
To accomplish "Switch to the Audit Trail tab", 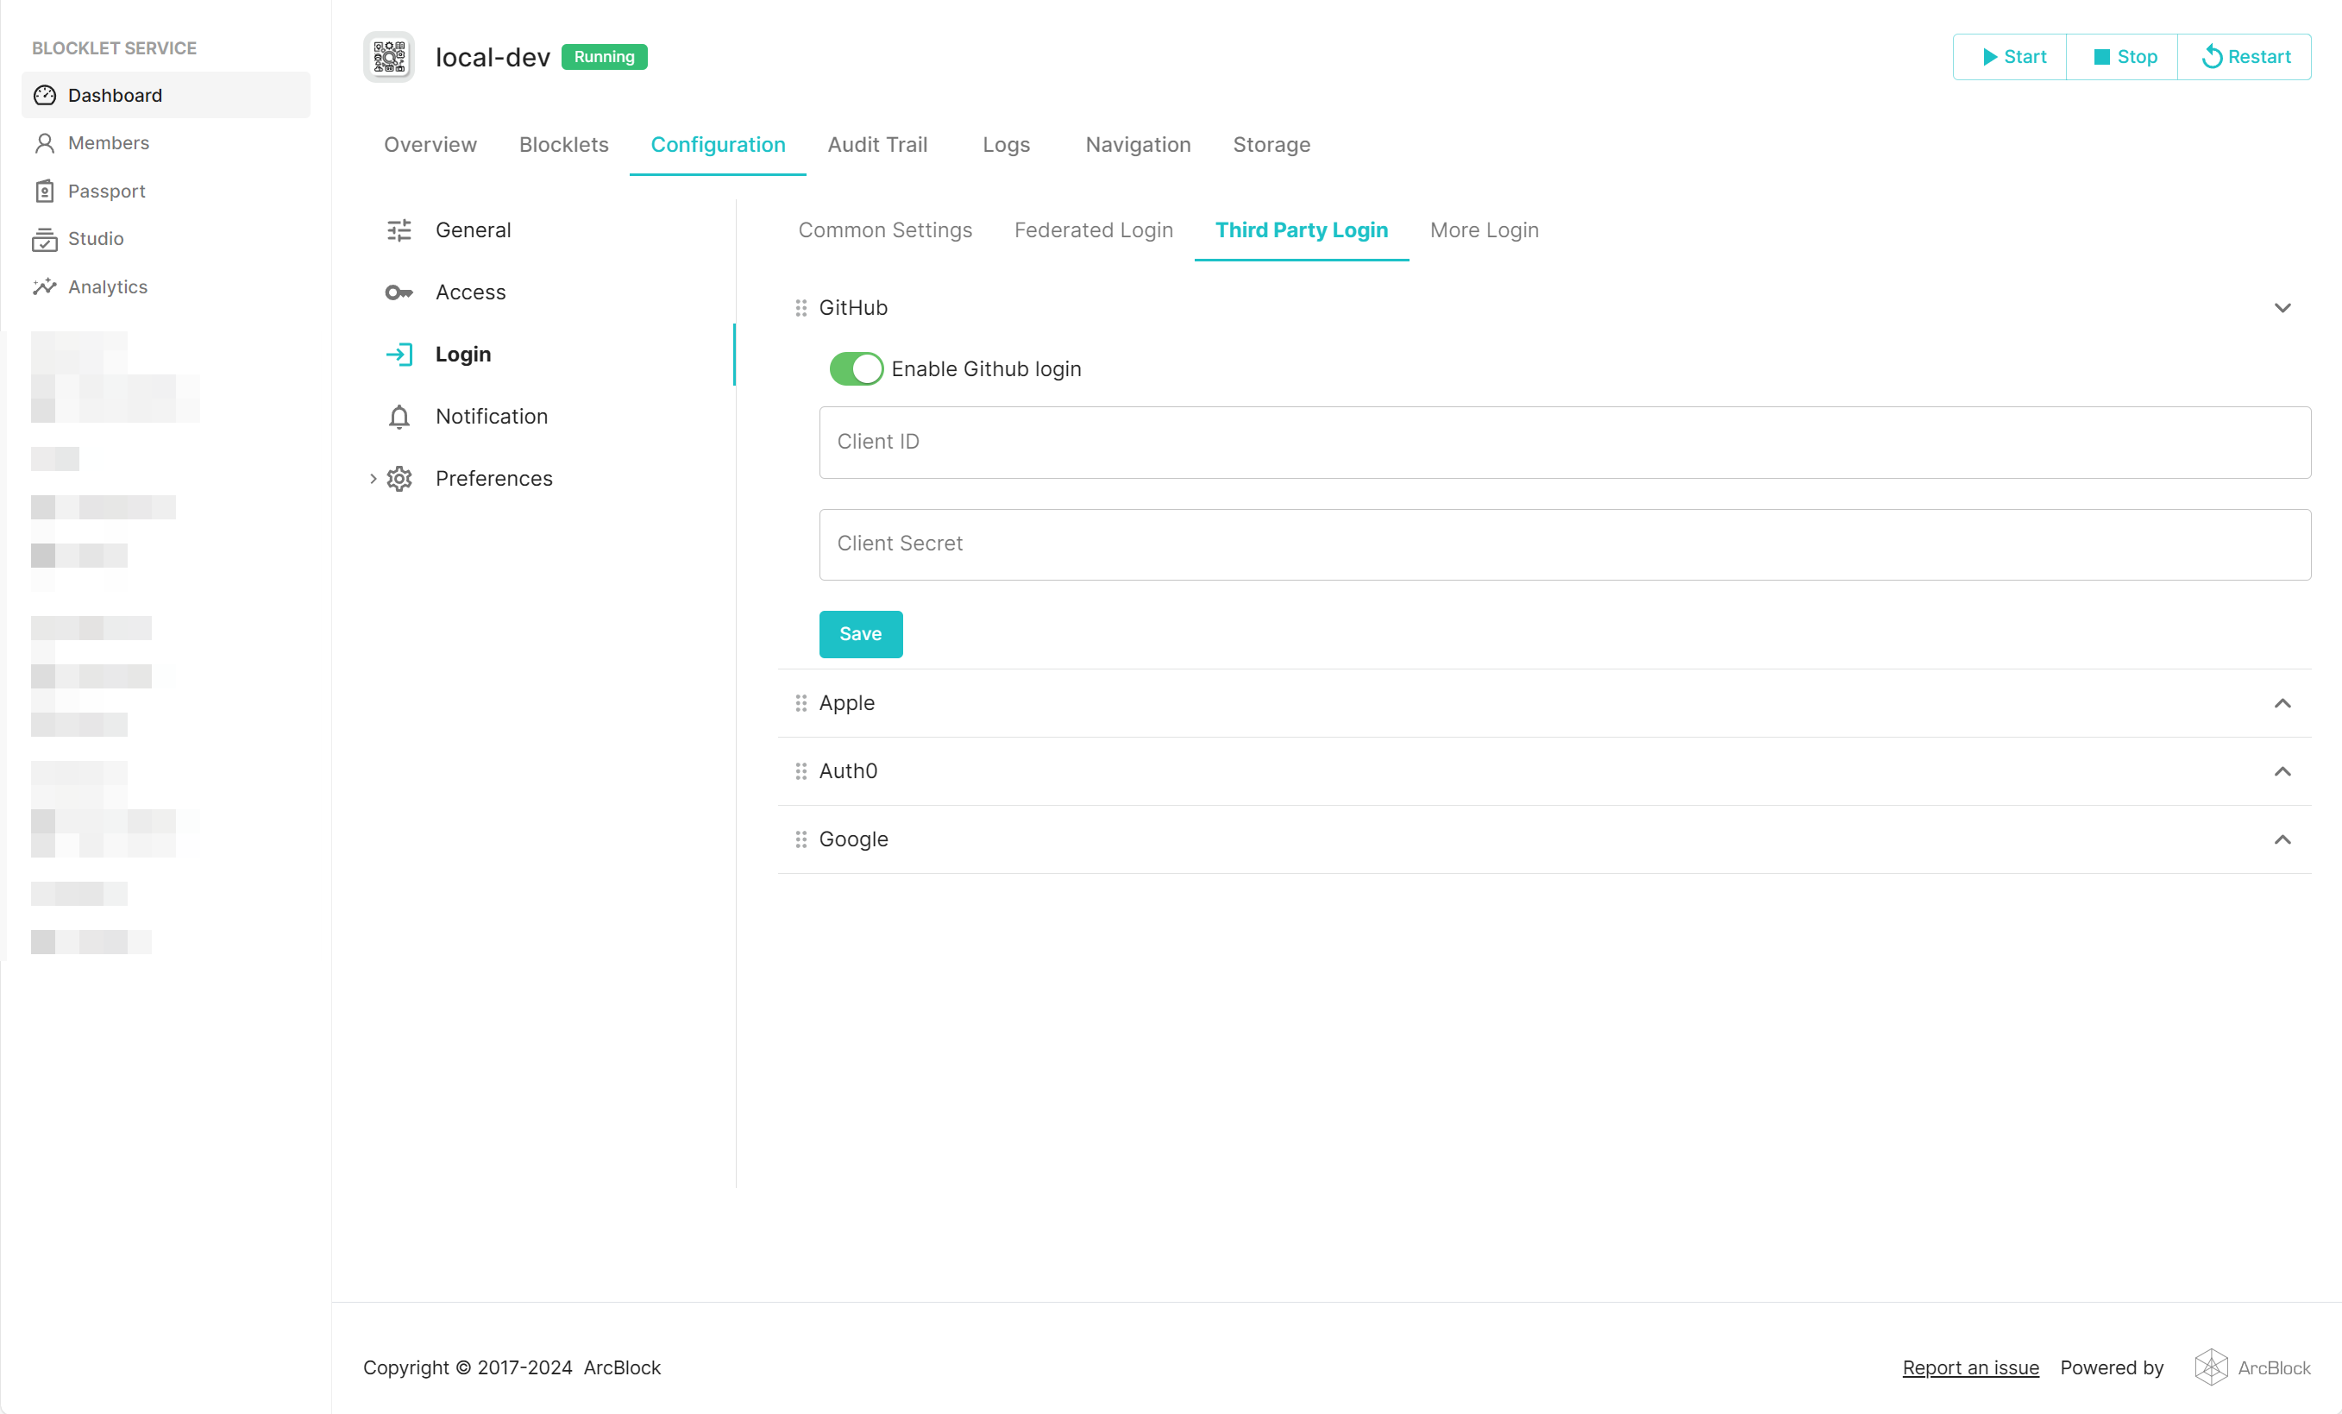I will point(876,145).
